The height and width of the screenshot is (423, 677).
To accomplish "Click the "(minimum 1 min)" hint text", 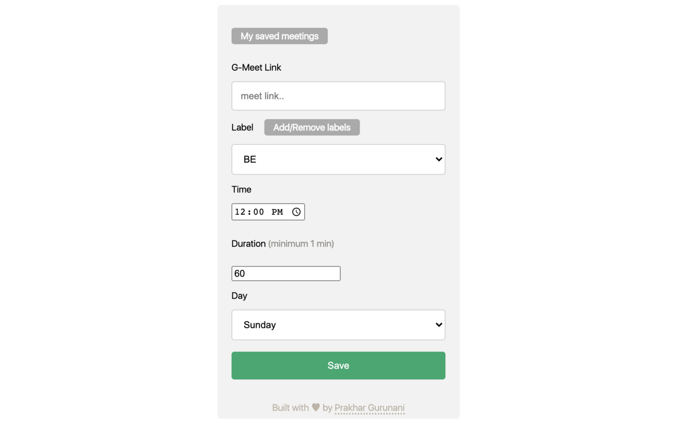I will pyautogui.click(x=301, y=244).
